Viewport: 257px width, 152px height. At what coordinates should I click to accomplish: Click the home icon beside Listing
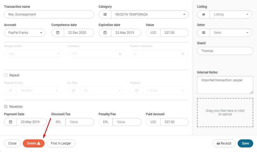tap(204, 14)
